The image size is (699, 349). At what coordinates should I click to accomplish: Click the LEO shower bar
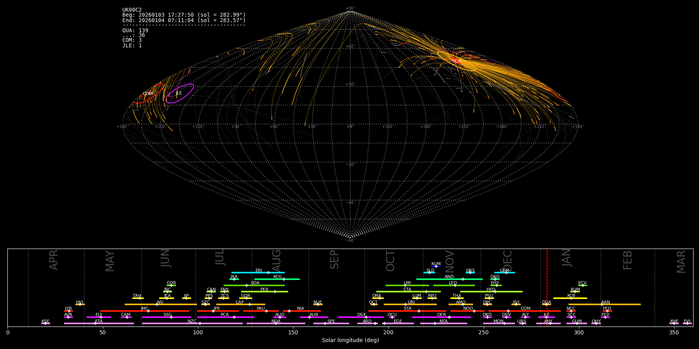coord(454,285)
